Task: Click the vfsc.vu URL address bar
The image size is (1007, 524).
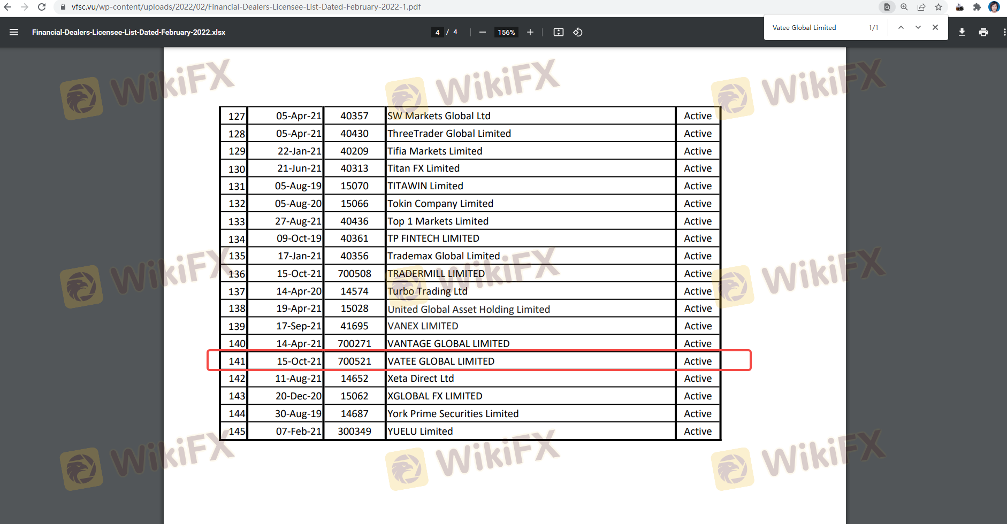Action: (x=246, y=7)
